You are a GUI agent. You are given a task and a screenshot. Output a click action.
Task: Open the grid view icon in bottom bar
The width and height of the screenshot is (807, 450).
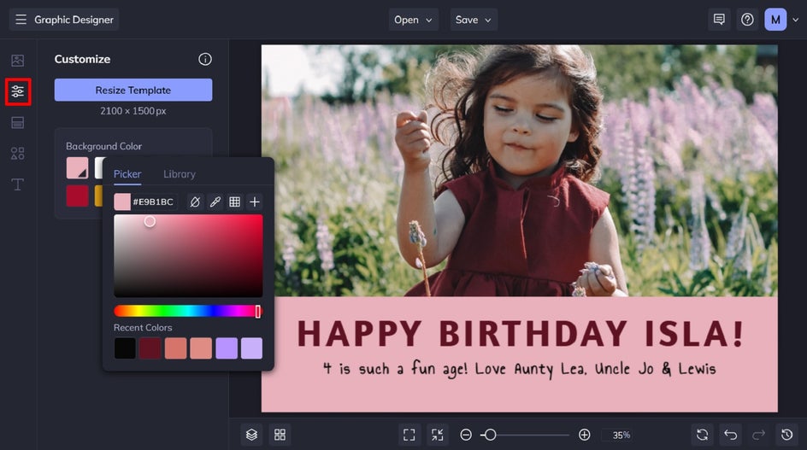click(x=280, y=435)
